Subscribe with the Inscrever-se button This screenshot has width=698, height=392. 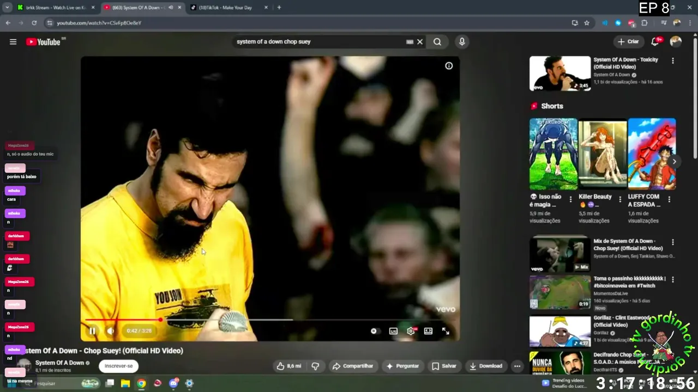pyautogui.click(x=118, y=366)
